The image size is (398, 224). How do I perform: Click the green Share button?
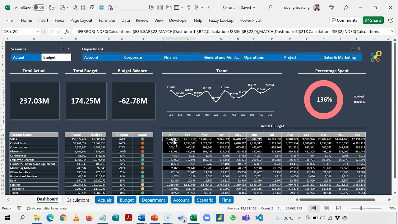pyautogui.click(x=373, y=20)
